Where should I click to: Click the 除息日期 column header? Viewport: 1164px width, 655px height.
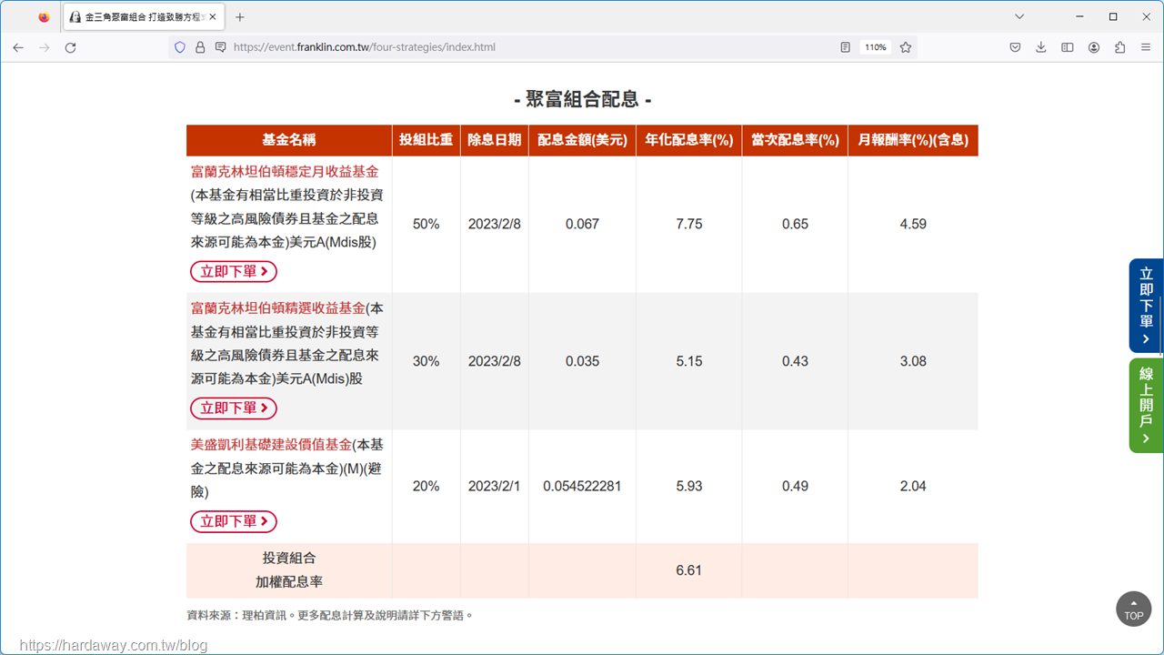click(x=495, y=140)
